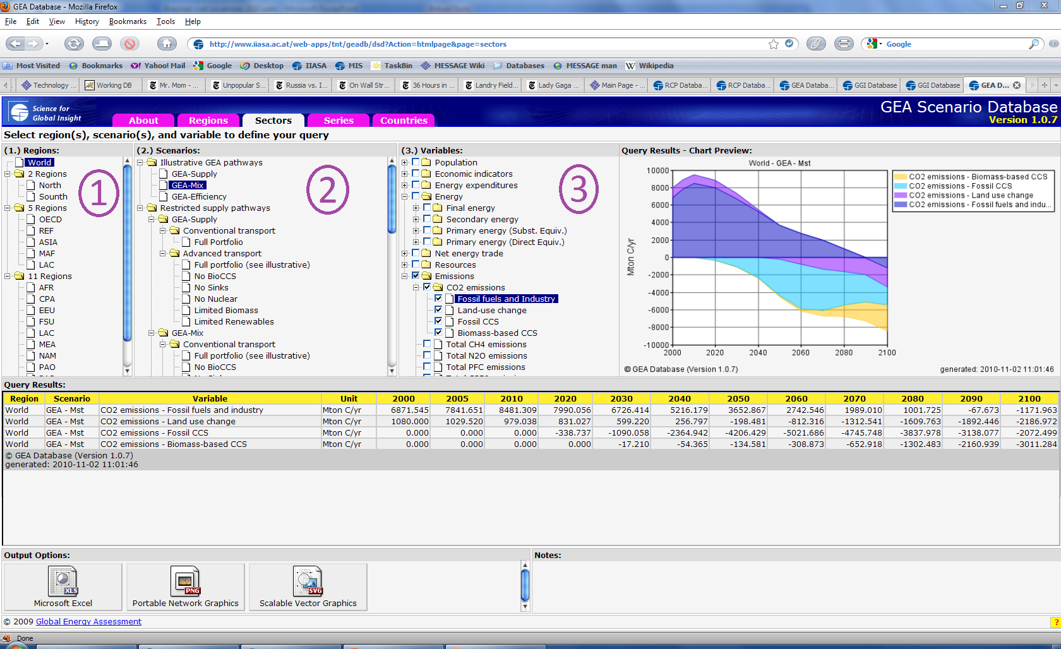Select the Limited Renewables scenario
The height and width of the screenshot is (649, 1061).
pos(234,321)
